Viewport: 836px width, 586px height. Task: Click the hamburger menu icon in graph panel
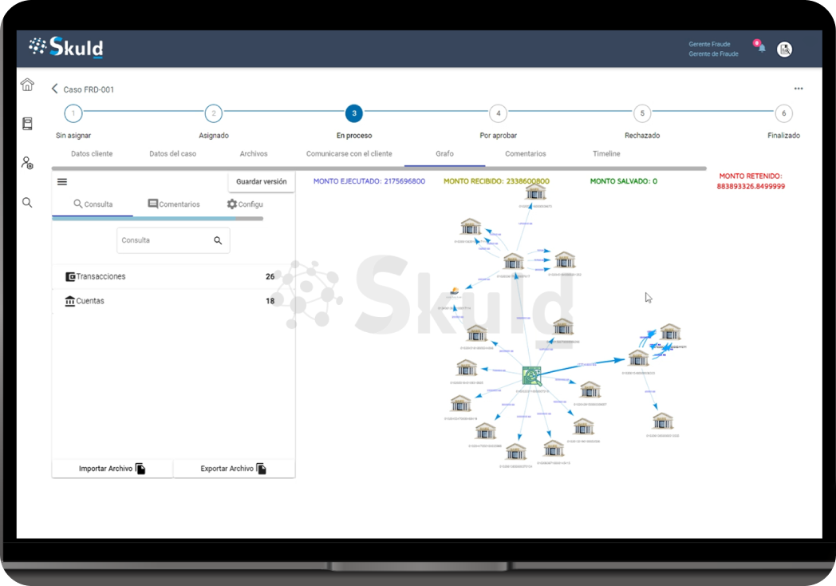click(62, 182)
